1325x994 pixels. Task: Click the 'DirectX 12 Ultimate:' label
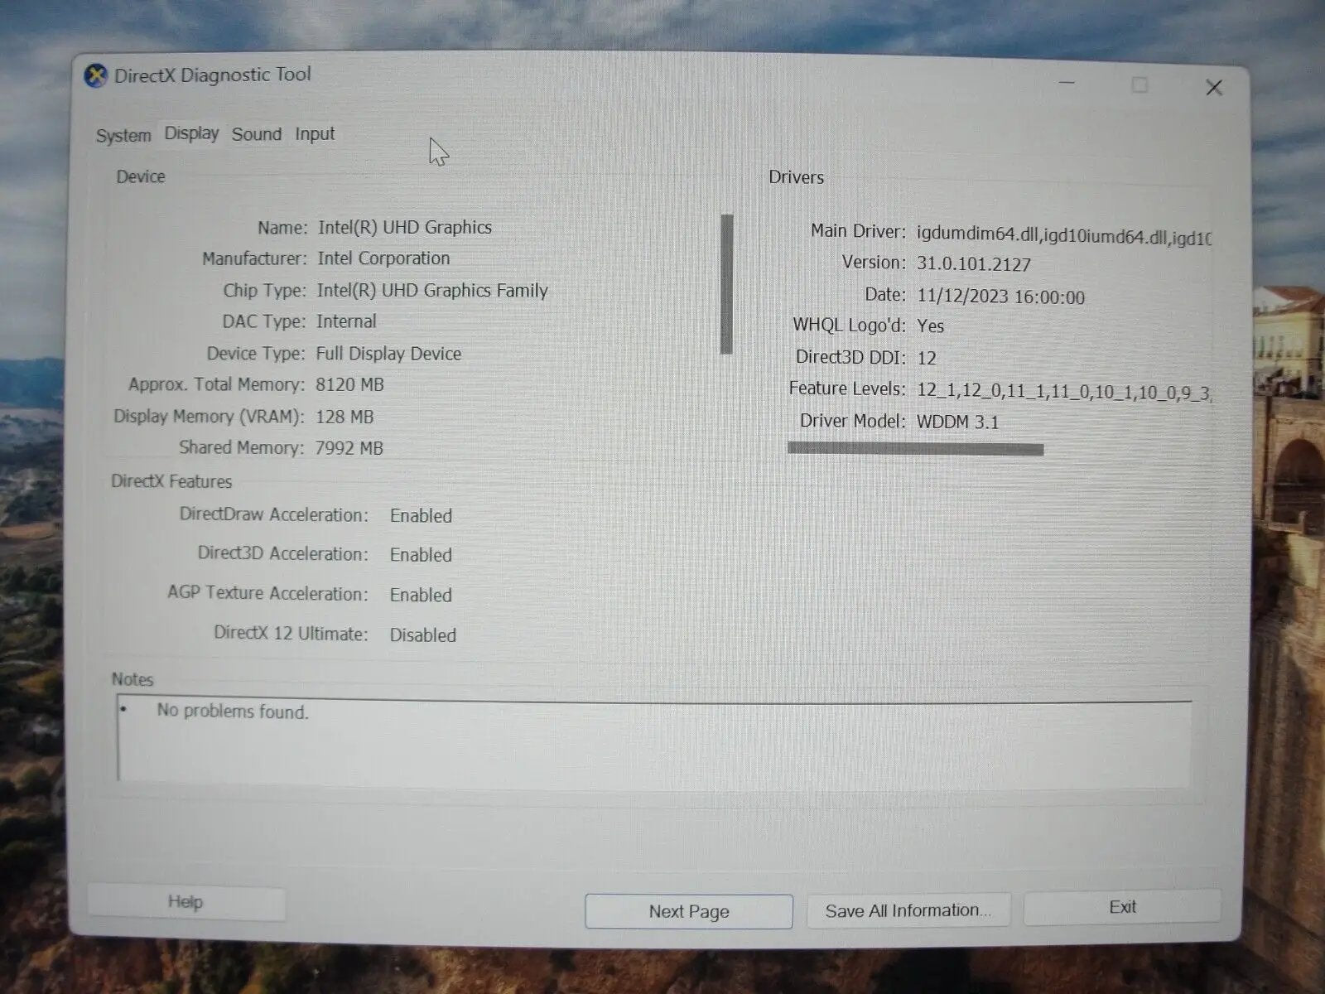pyautogui.click(x=291, y=634)
